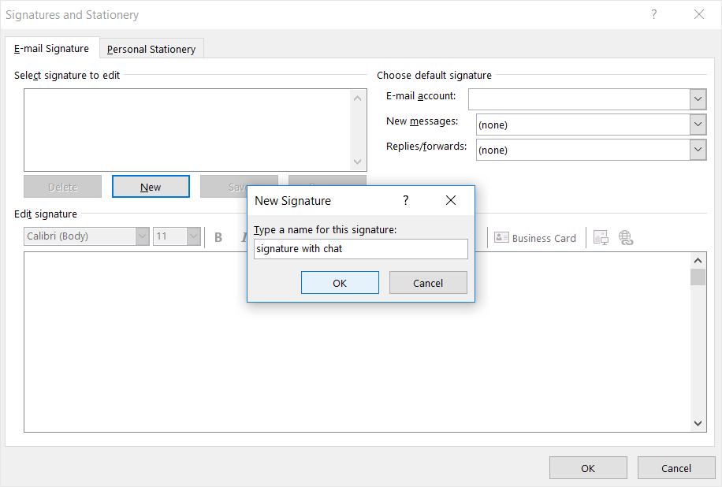
Task: Click Cancel at the bottom of the dialog
Action: 676,467
